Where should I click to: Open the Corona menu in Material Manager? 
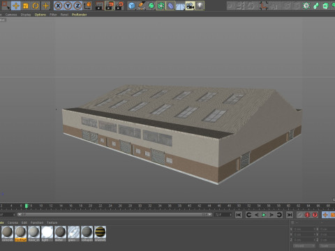point(13,222)
